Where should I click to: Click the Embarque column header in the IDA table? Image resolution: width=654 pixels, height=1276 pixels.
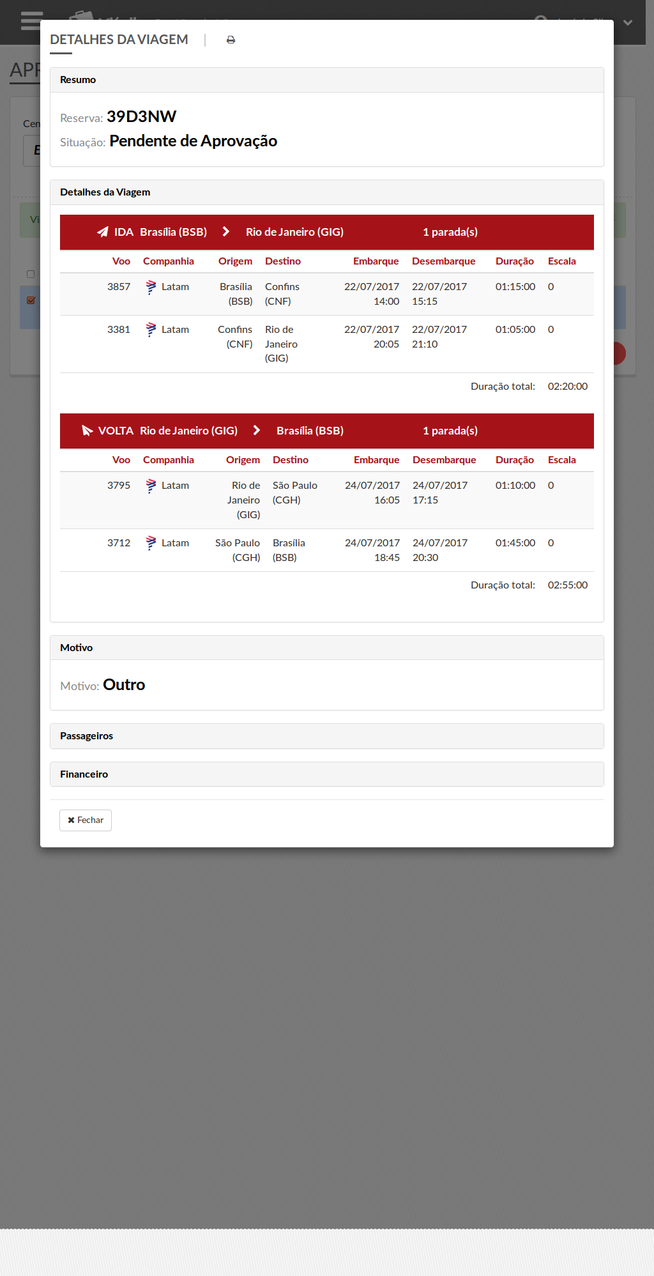[376, 261]
